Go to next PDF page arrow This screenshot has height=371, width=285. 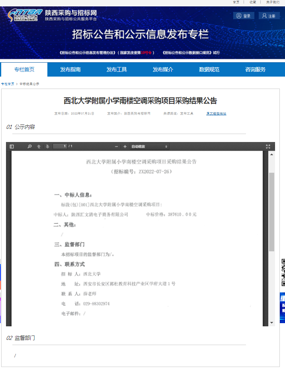click(x=47, y=146)
